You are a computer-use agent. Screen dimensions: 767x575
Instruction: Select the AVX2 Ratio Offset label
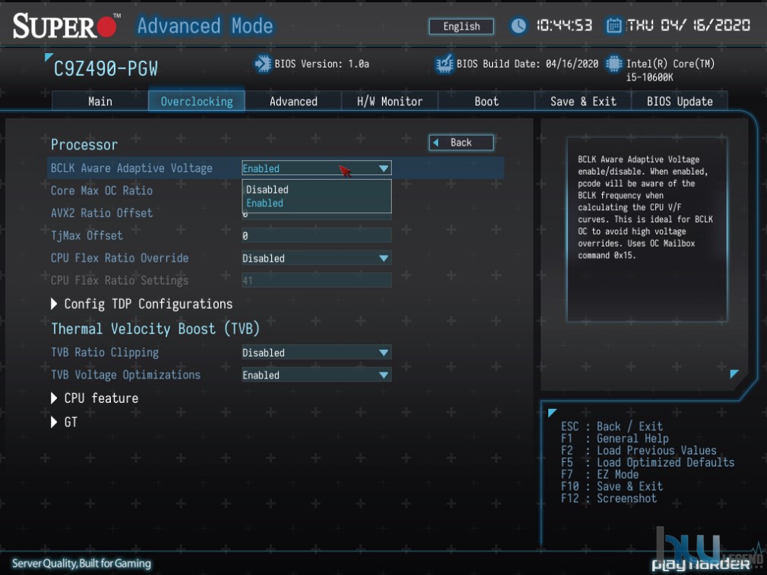[102, 213]
